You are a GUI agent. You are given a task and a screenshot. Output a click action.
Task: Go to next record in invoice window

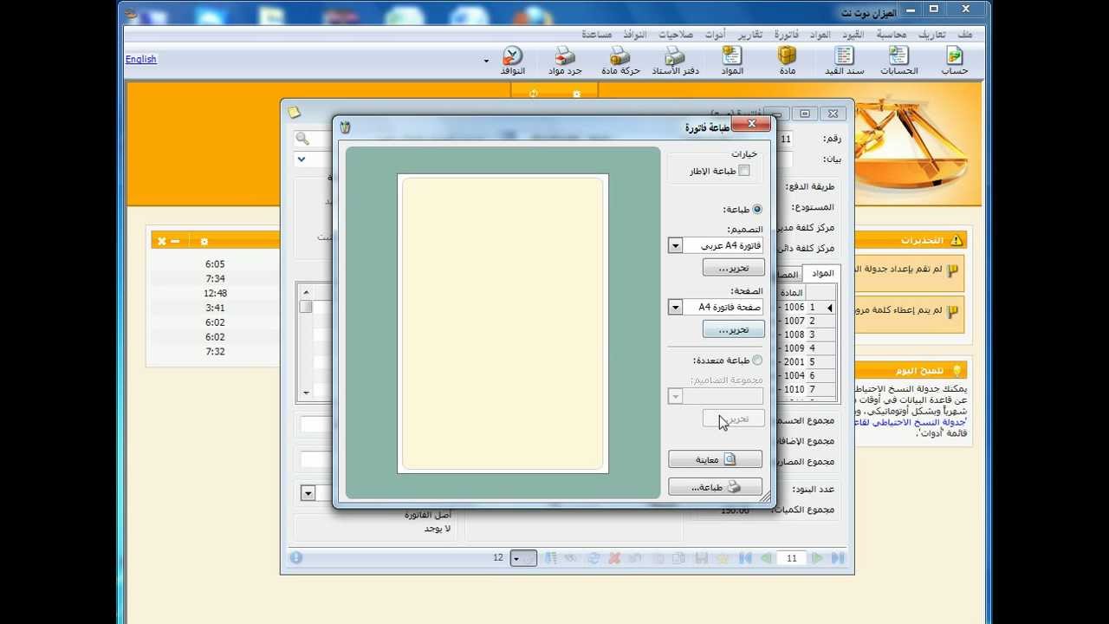[x=817, y=558]
